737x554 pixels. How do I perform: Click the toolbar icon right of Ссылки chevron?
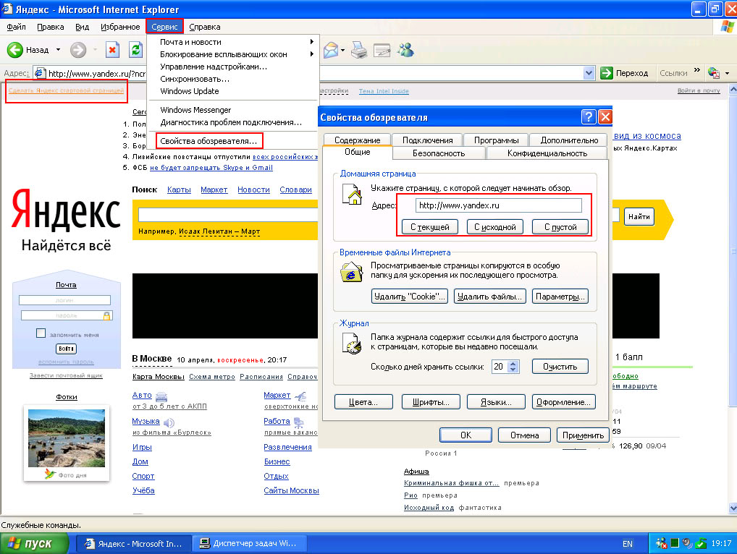coord(714,73)
